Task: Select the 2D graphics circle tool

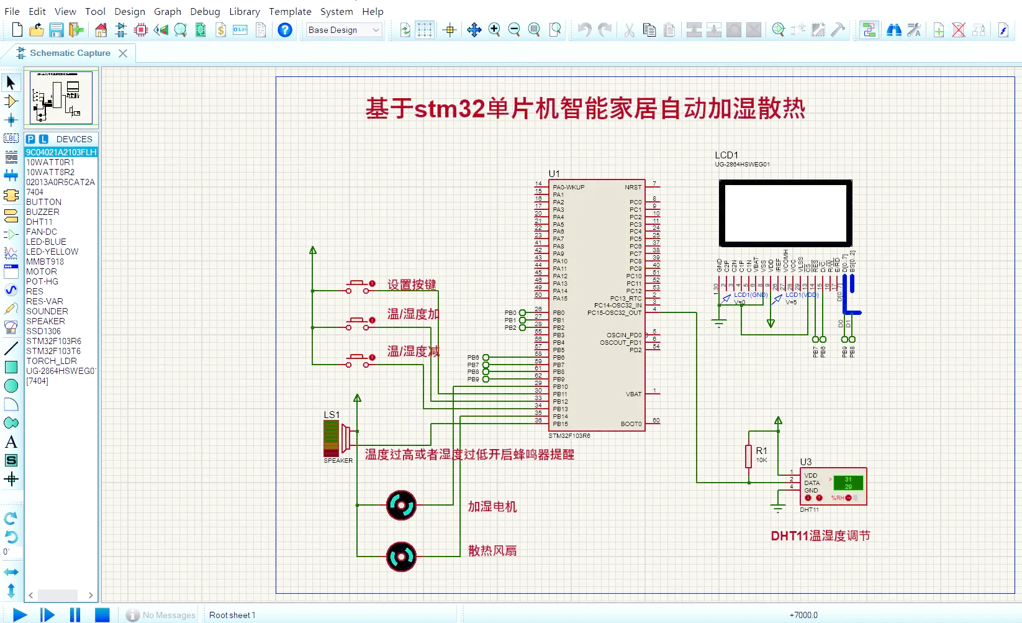Action: (11, 386)
